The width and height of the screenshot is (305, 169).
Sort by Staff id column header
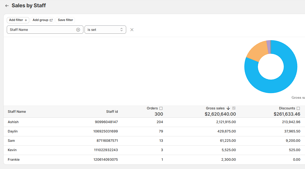coord(112,112)
